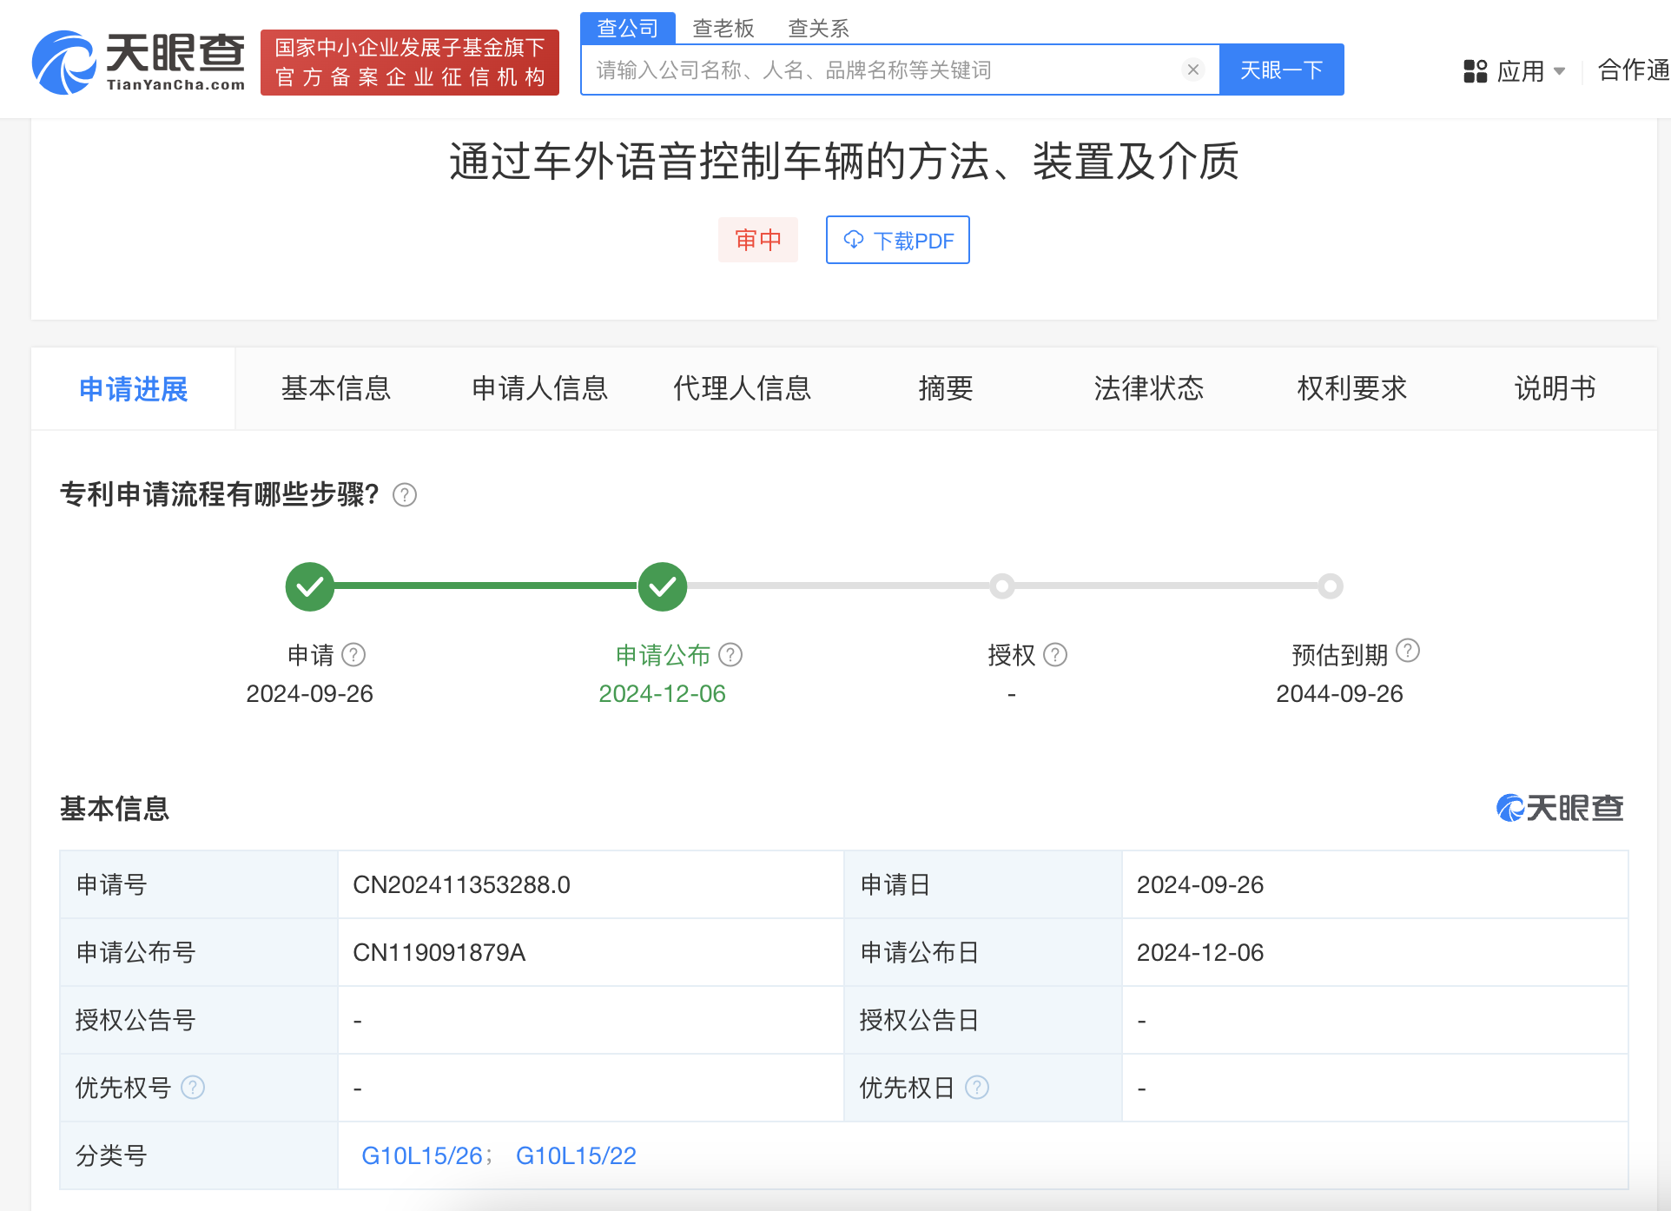1671x1211 pixels.
Task: Click the 天眼一下 search button
Action: click(x=1281, y=69)
